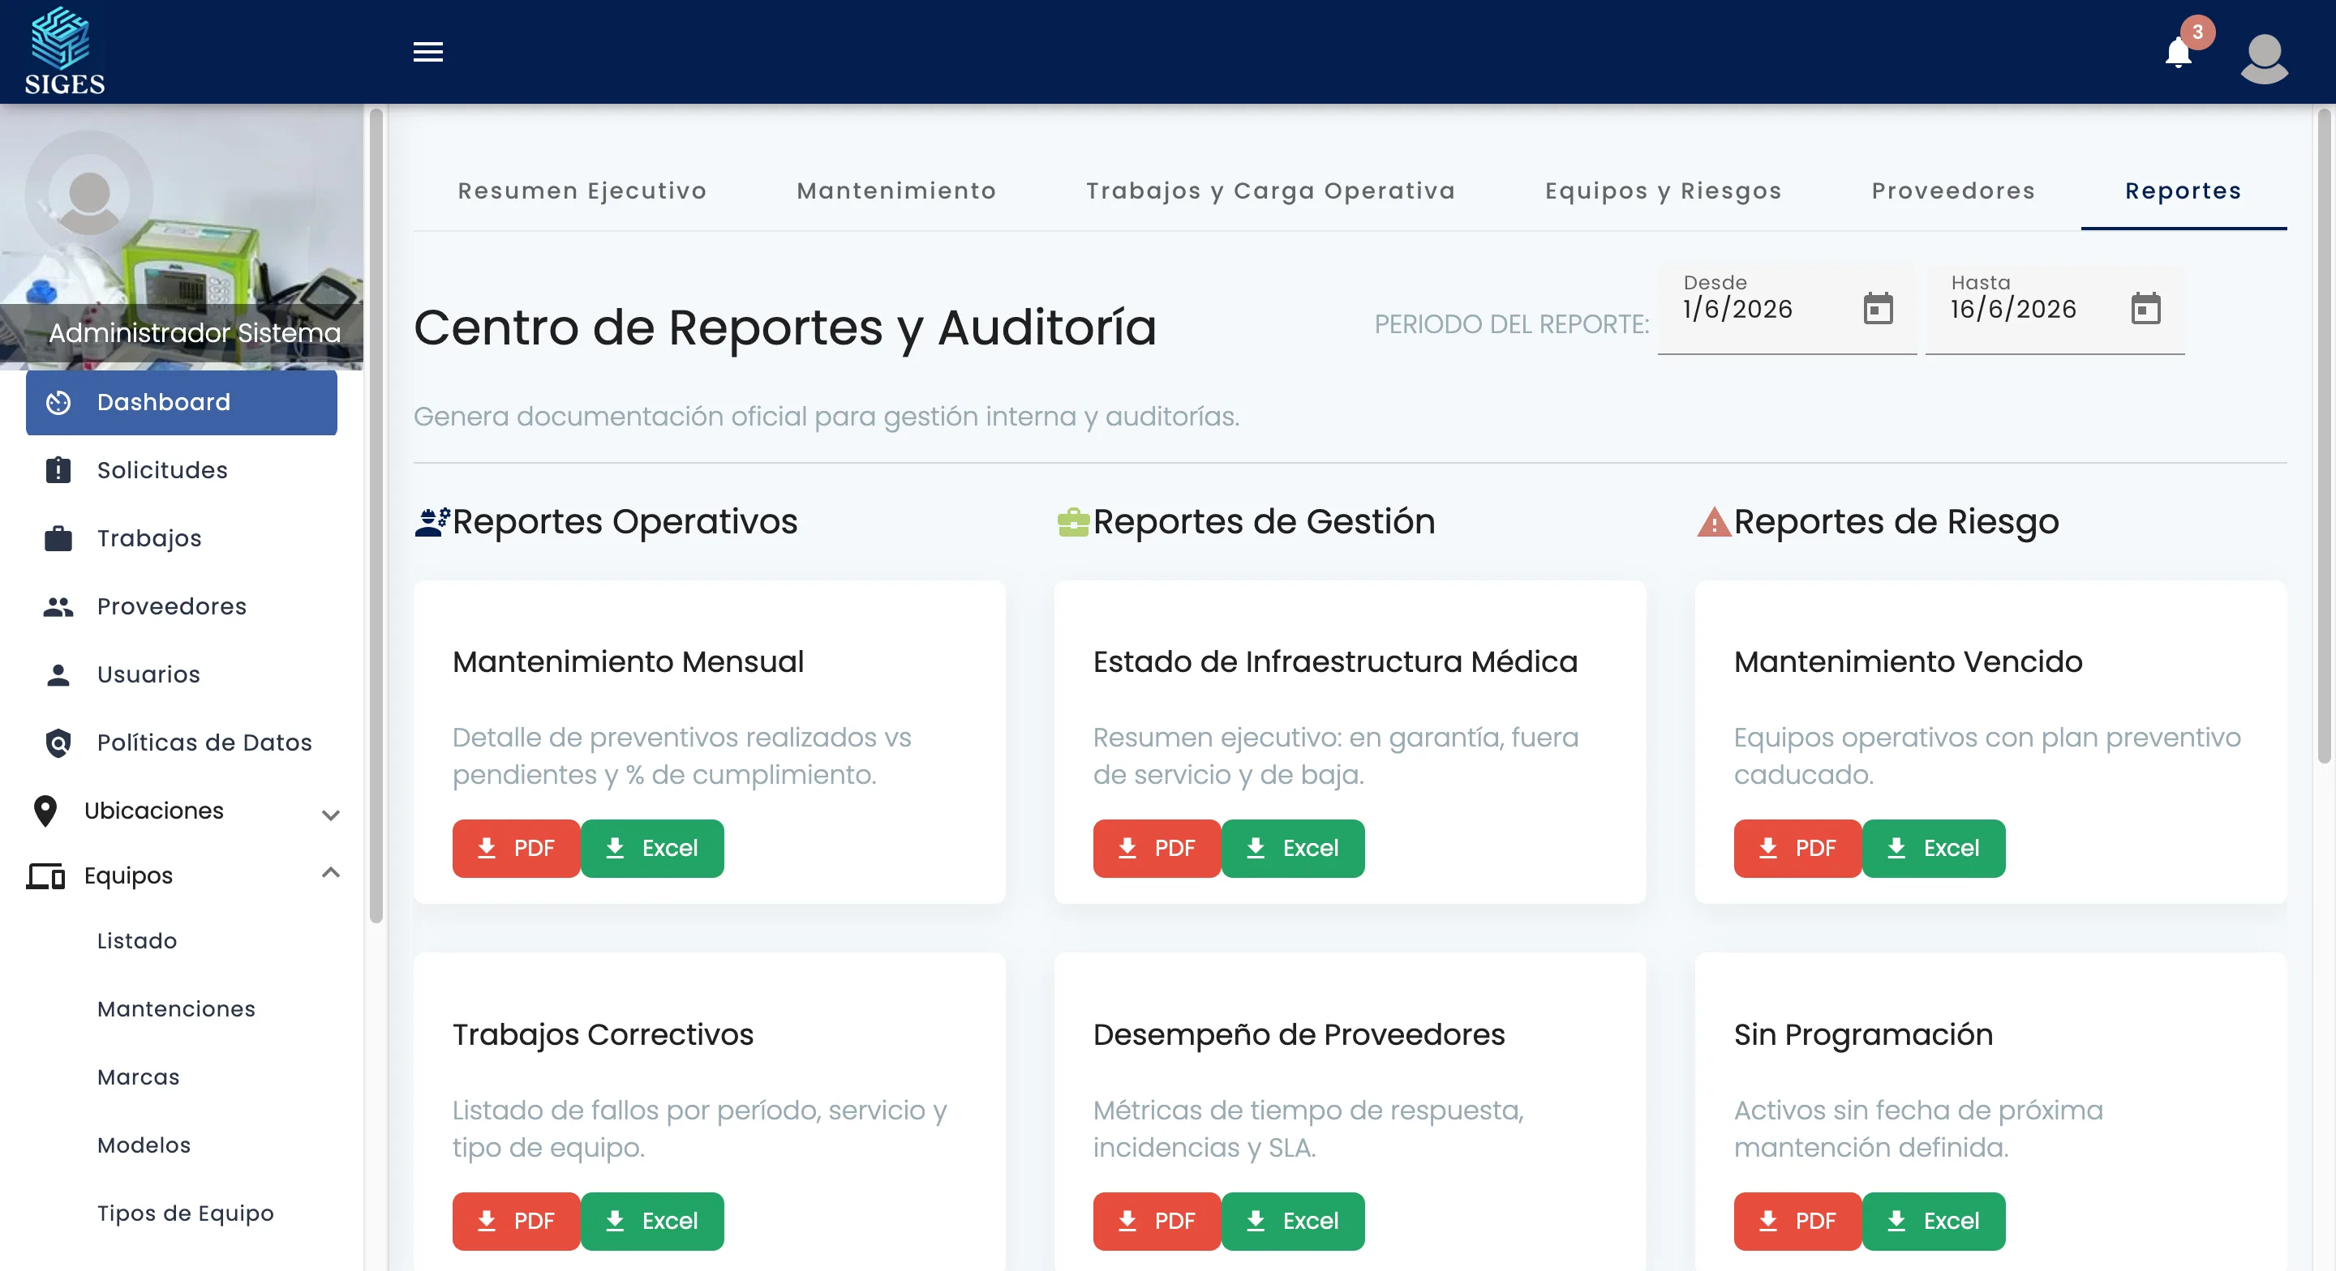
Task: Click the Administrador Sistema name label
Action: click(x=194, y=332)
